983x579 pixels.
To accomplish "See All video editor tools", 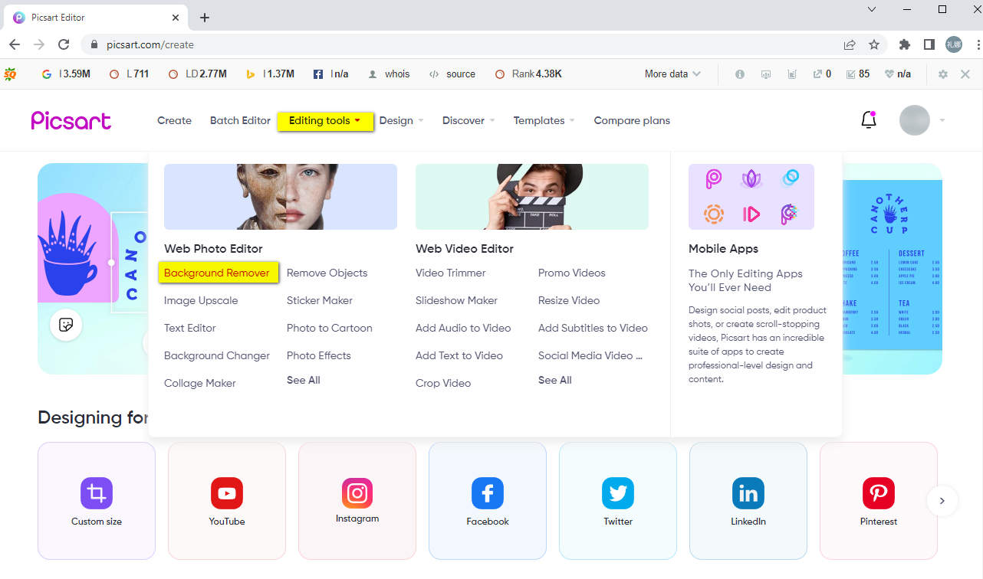I will click(x=555, y=380).
